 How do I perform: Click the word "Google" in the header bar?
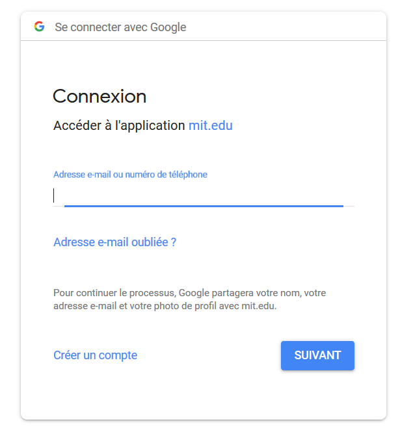coord(168,27)
